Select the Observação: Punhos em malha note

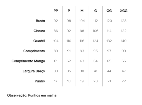pos(32,95)
